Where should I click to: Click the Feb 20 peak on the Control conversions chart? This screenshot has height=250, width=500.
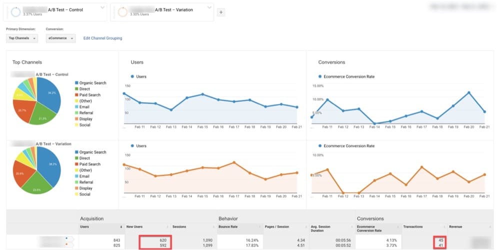[x=469, y=92]
